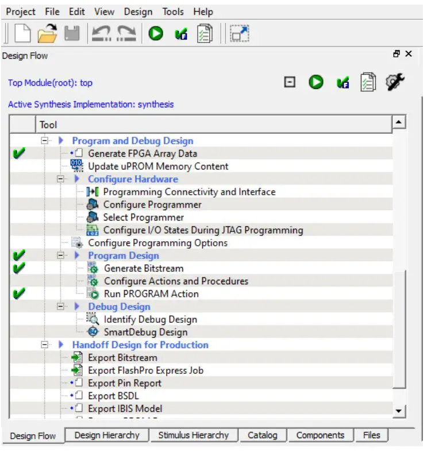Click the Debug Design heading
This screenshot has width=435, height=456.
point(120,307)
